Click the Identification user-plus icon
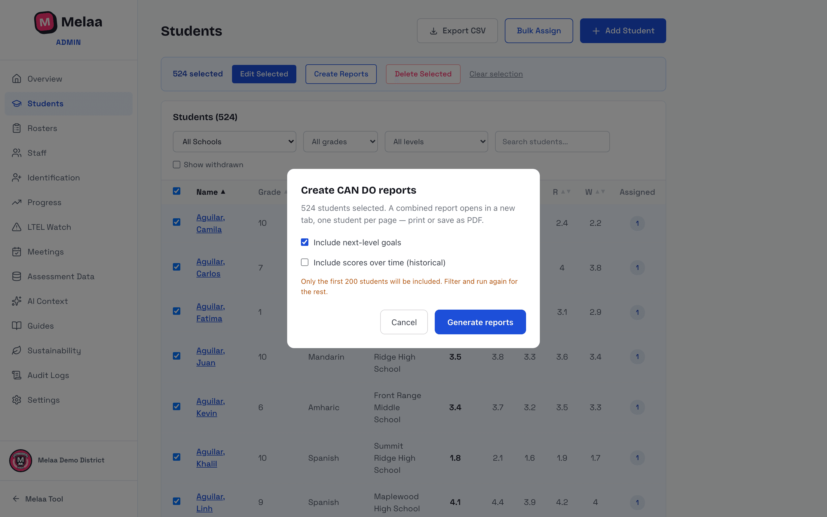 [16, 178]
